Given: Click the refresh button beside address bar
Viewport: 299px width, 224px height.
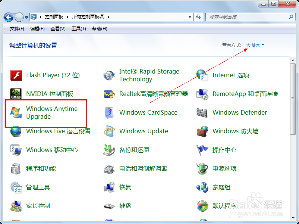Looking at the screenshot, I should (198, 17).
